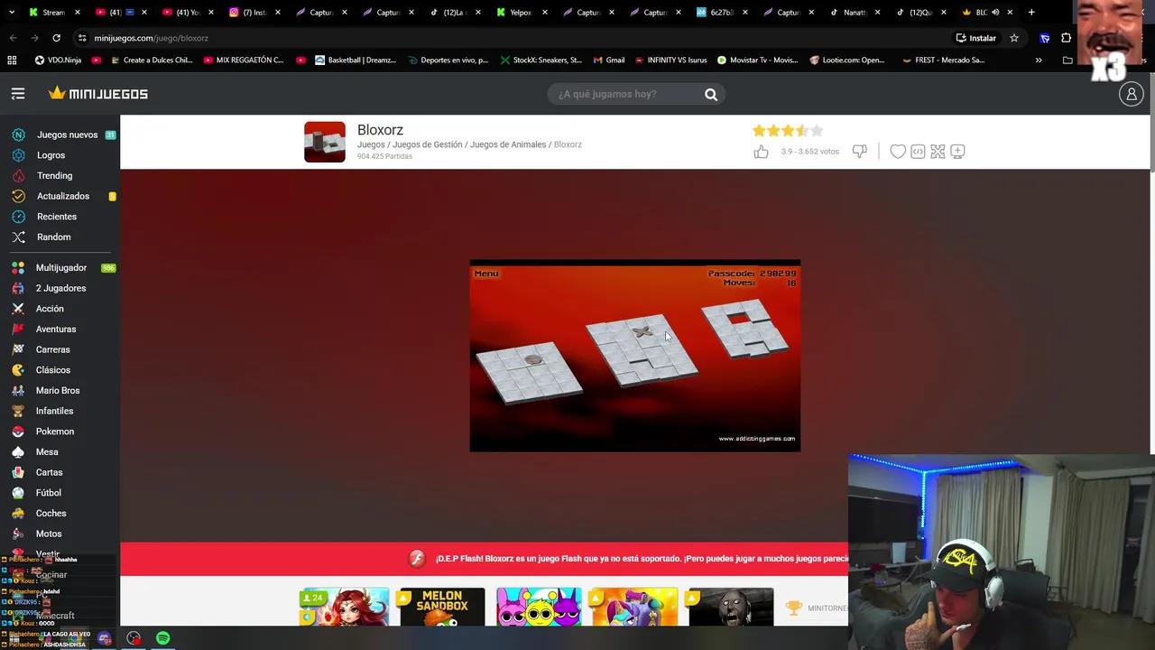Open Juegos nuevos in the sidebar
Screen dimensions: 1155x650
coord(67,135)
